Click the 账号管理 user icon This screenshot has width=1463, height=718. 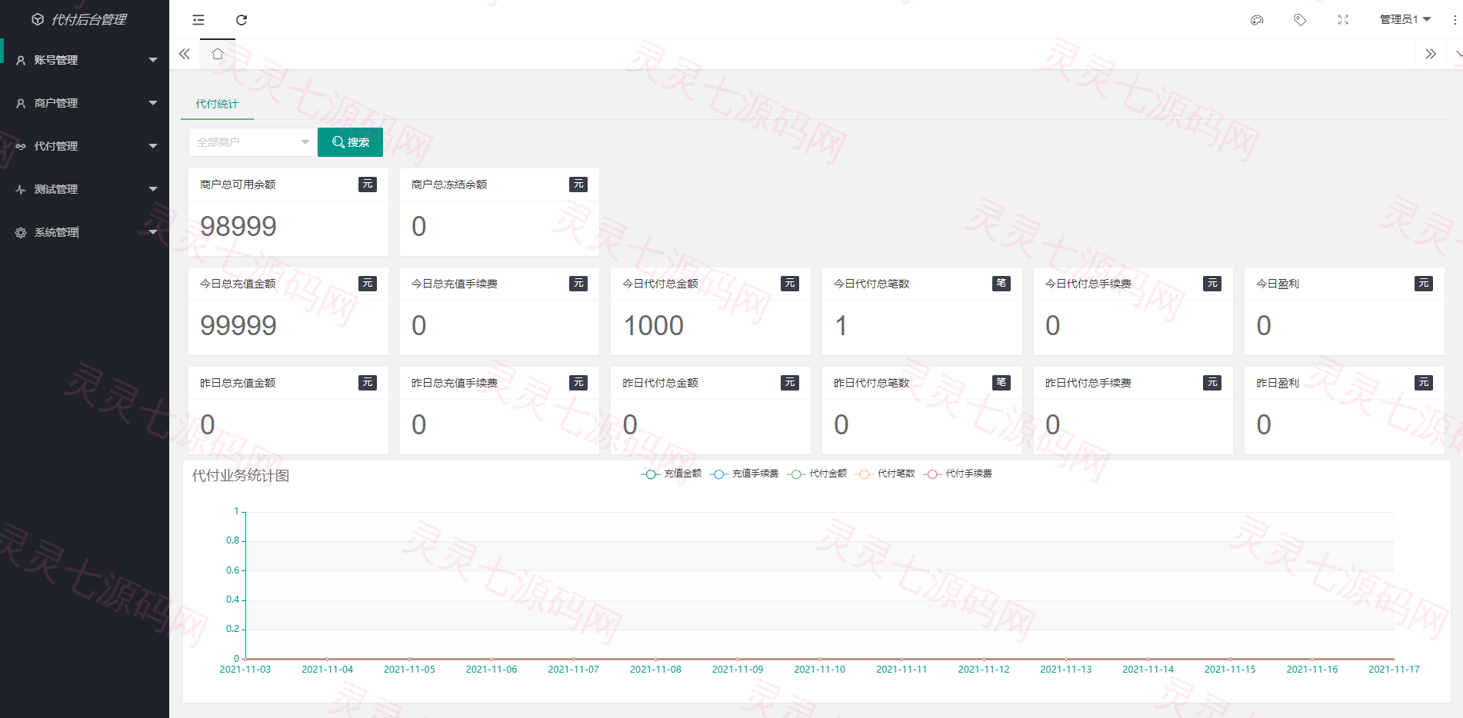(21, 60)
